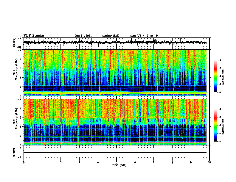The width and height of the screenshot is (236, 182).
Task: Click the "ch.3(V)" axis label
Action: click(x=14, y=153)
